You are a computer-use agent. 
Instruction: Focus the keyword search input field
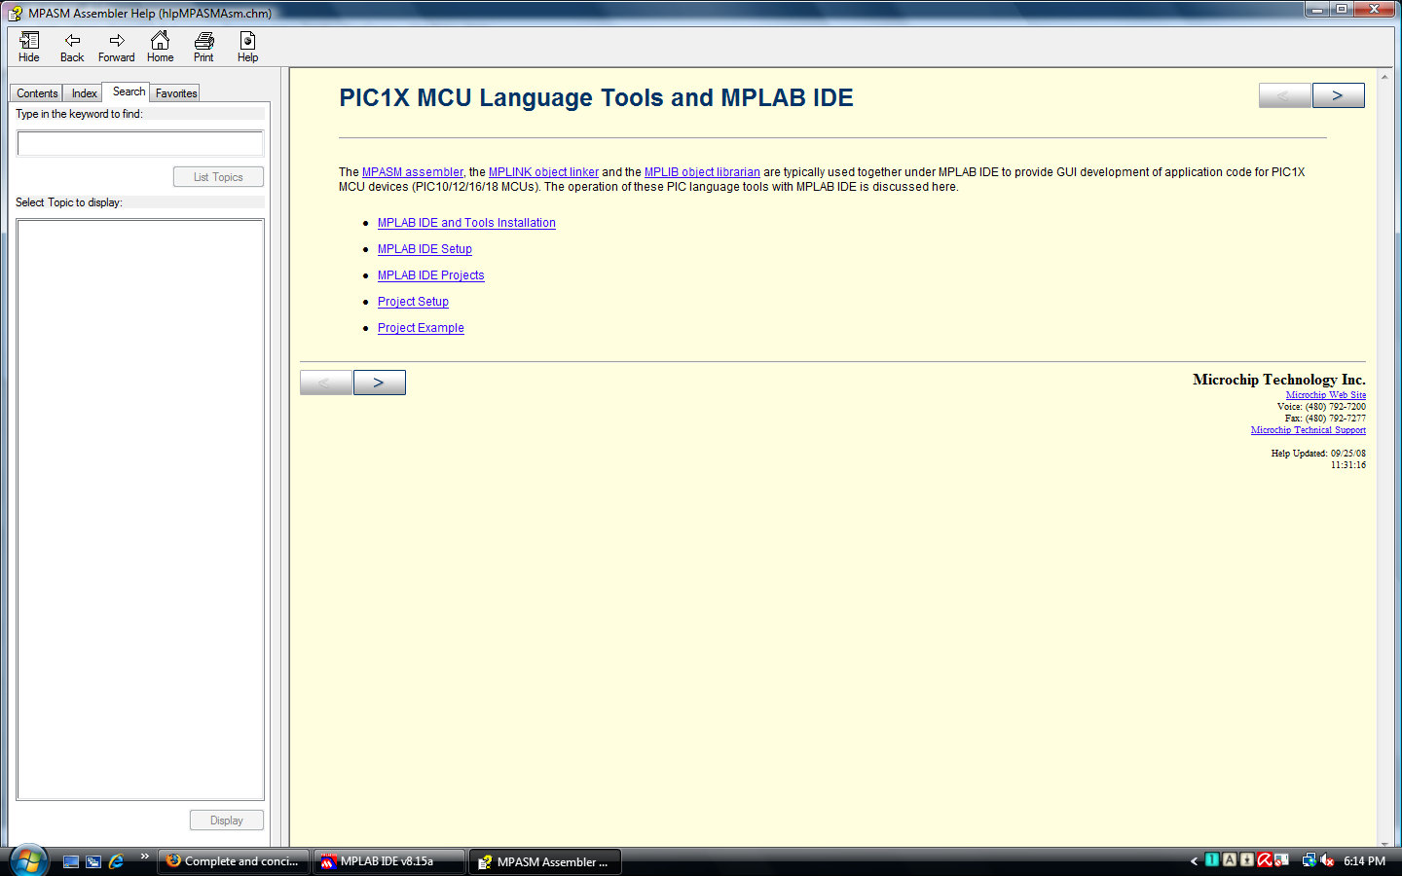(140, 143)
